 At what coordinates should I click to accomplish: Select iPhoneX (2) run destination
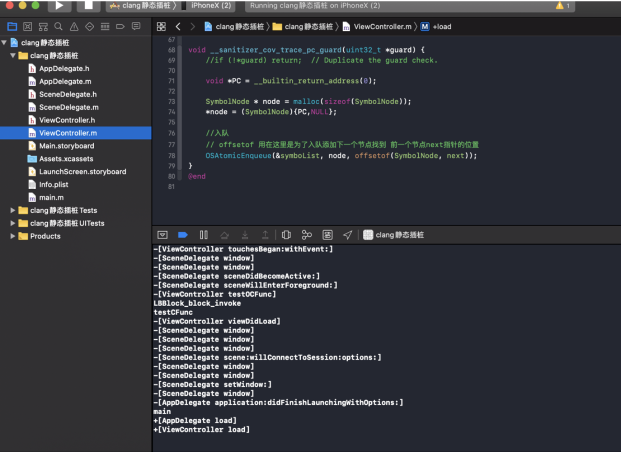pos(210,6)
